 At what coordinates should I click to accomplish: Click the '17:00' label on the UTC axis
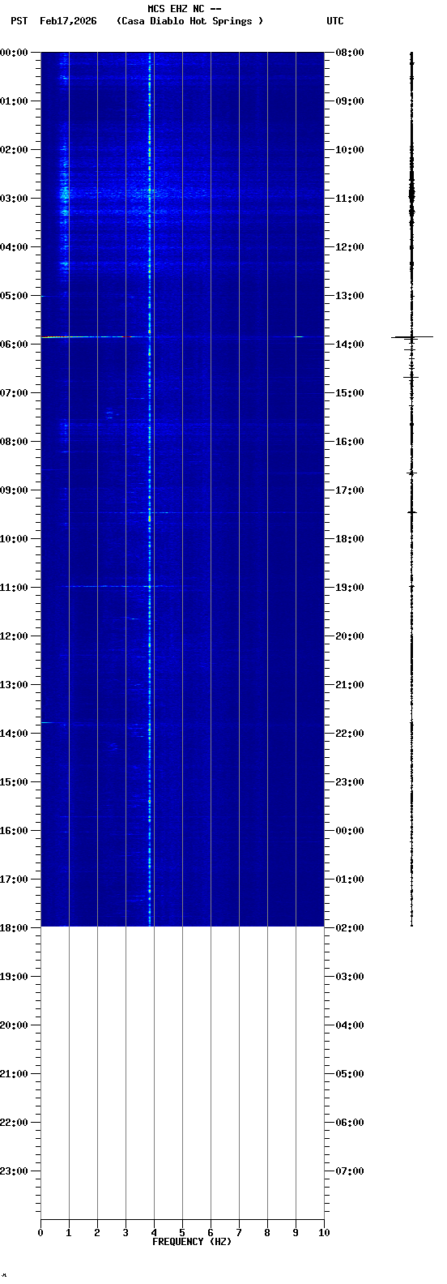(x=349, y=490)
